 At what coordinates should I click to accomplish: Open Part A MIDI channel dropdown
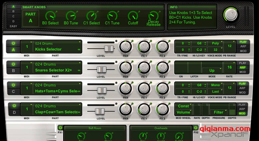tap(27, 47)
